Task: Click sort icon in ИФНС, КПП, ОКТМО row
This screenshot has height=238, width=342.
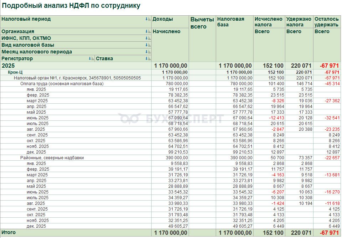Action: pyautogui.click(x=148, y=38)
